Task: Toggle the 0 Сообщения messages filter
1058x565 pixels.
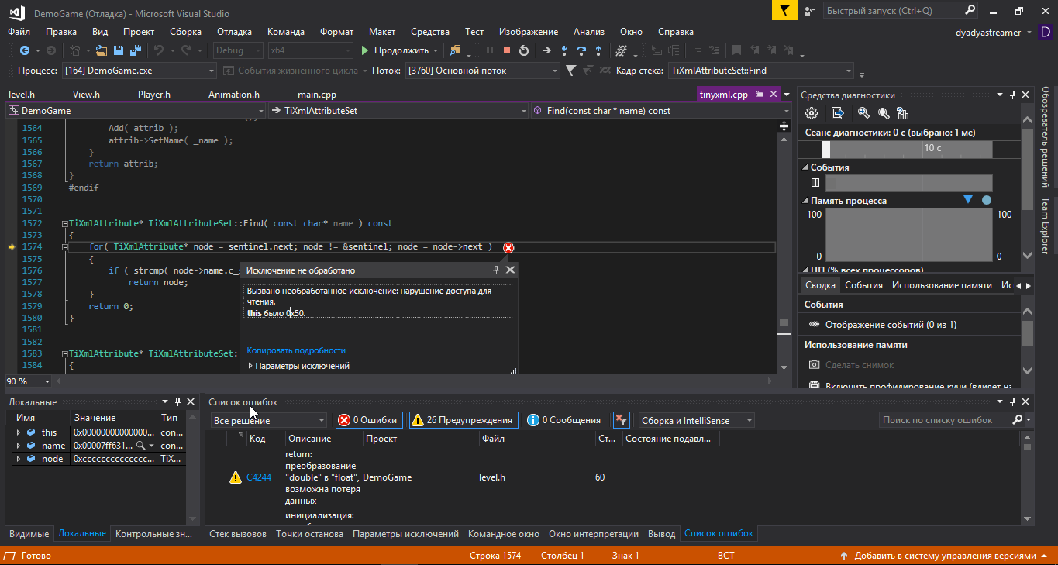Action: (x=563, y=420)
